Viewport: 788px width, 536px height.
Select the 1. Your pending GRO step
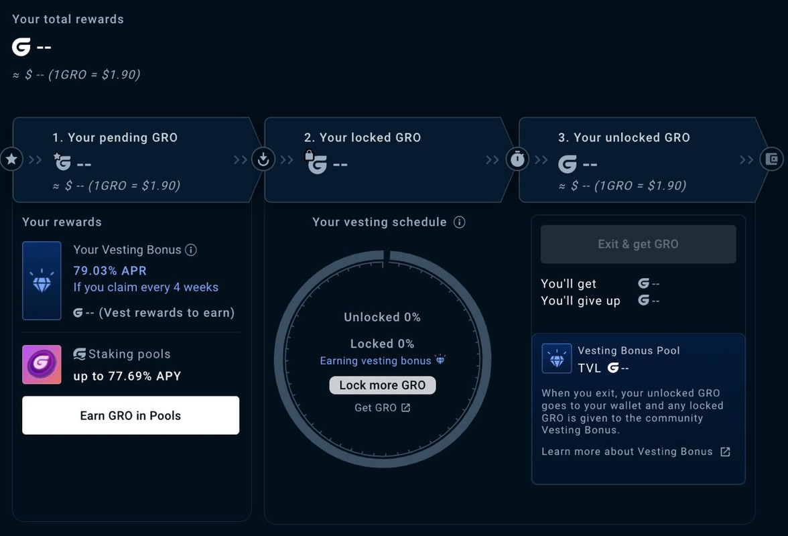pos(137,159)
